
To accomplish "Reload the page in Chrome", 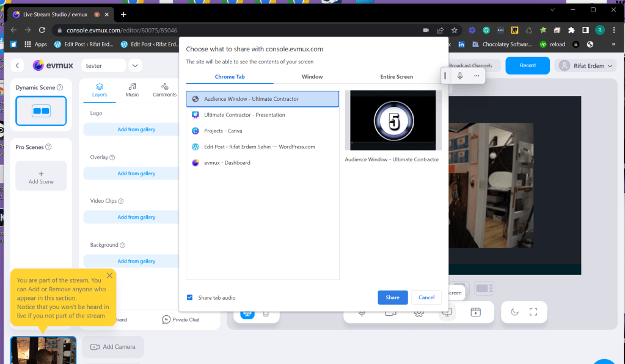I will click(42, 30).
